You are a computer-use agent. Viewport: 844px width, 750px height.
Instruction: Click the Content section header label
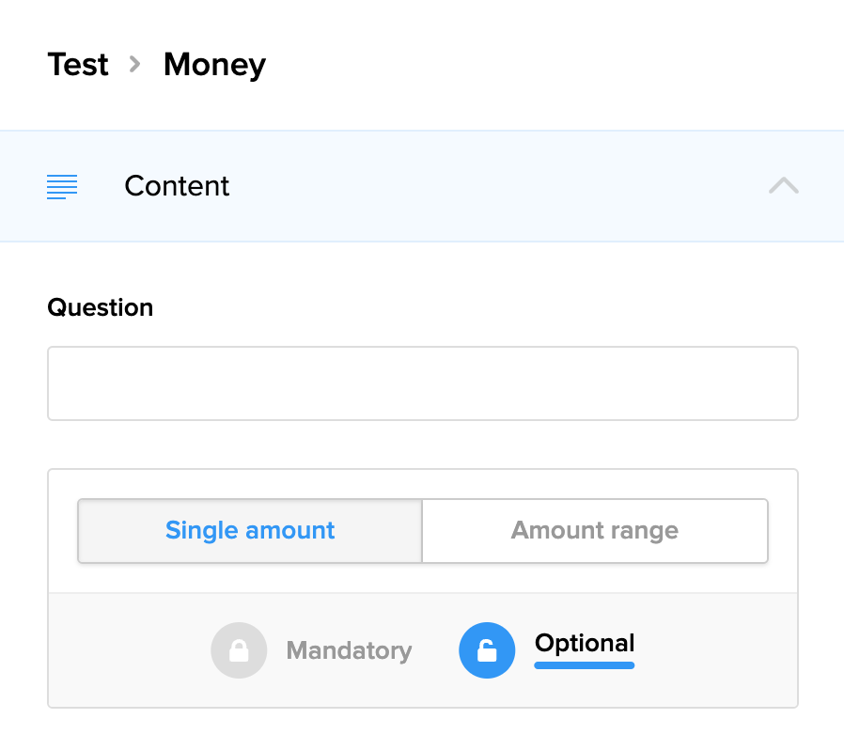point(177,186)
